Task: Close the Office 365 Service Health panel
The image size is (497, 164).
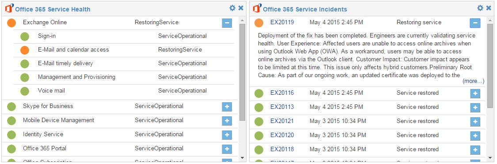Action: tap(241, 8)
